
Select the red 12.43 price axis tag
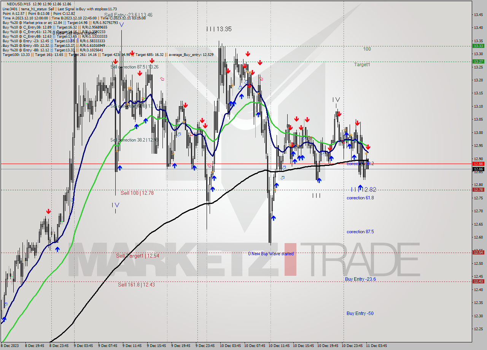(x=478, y=281)
